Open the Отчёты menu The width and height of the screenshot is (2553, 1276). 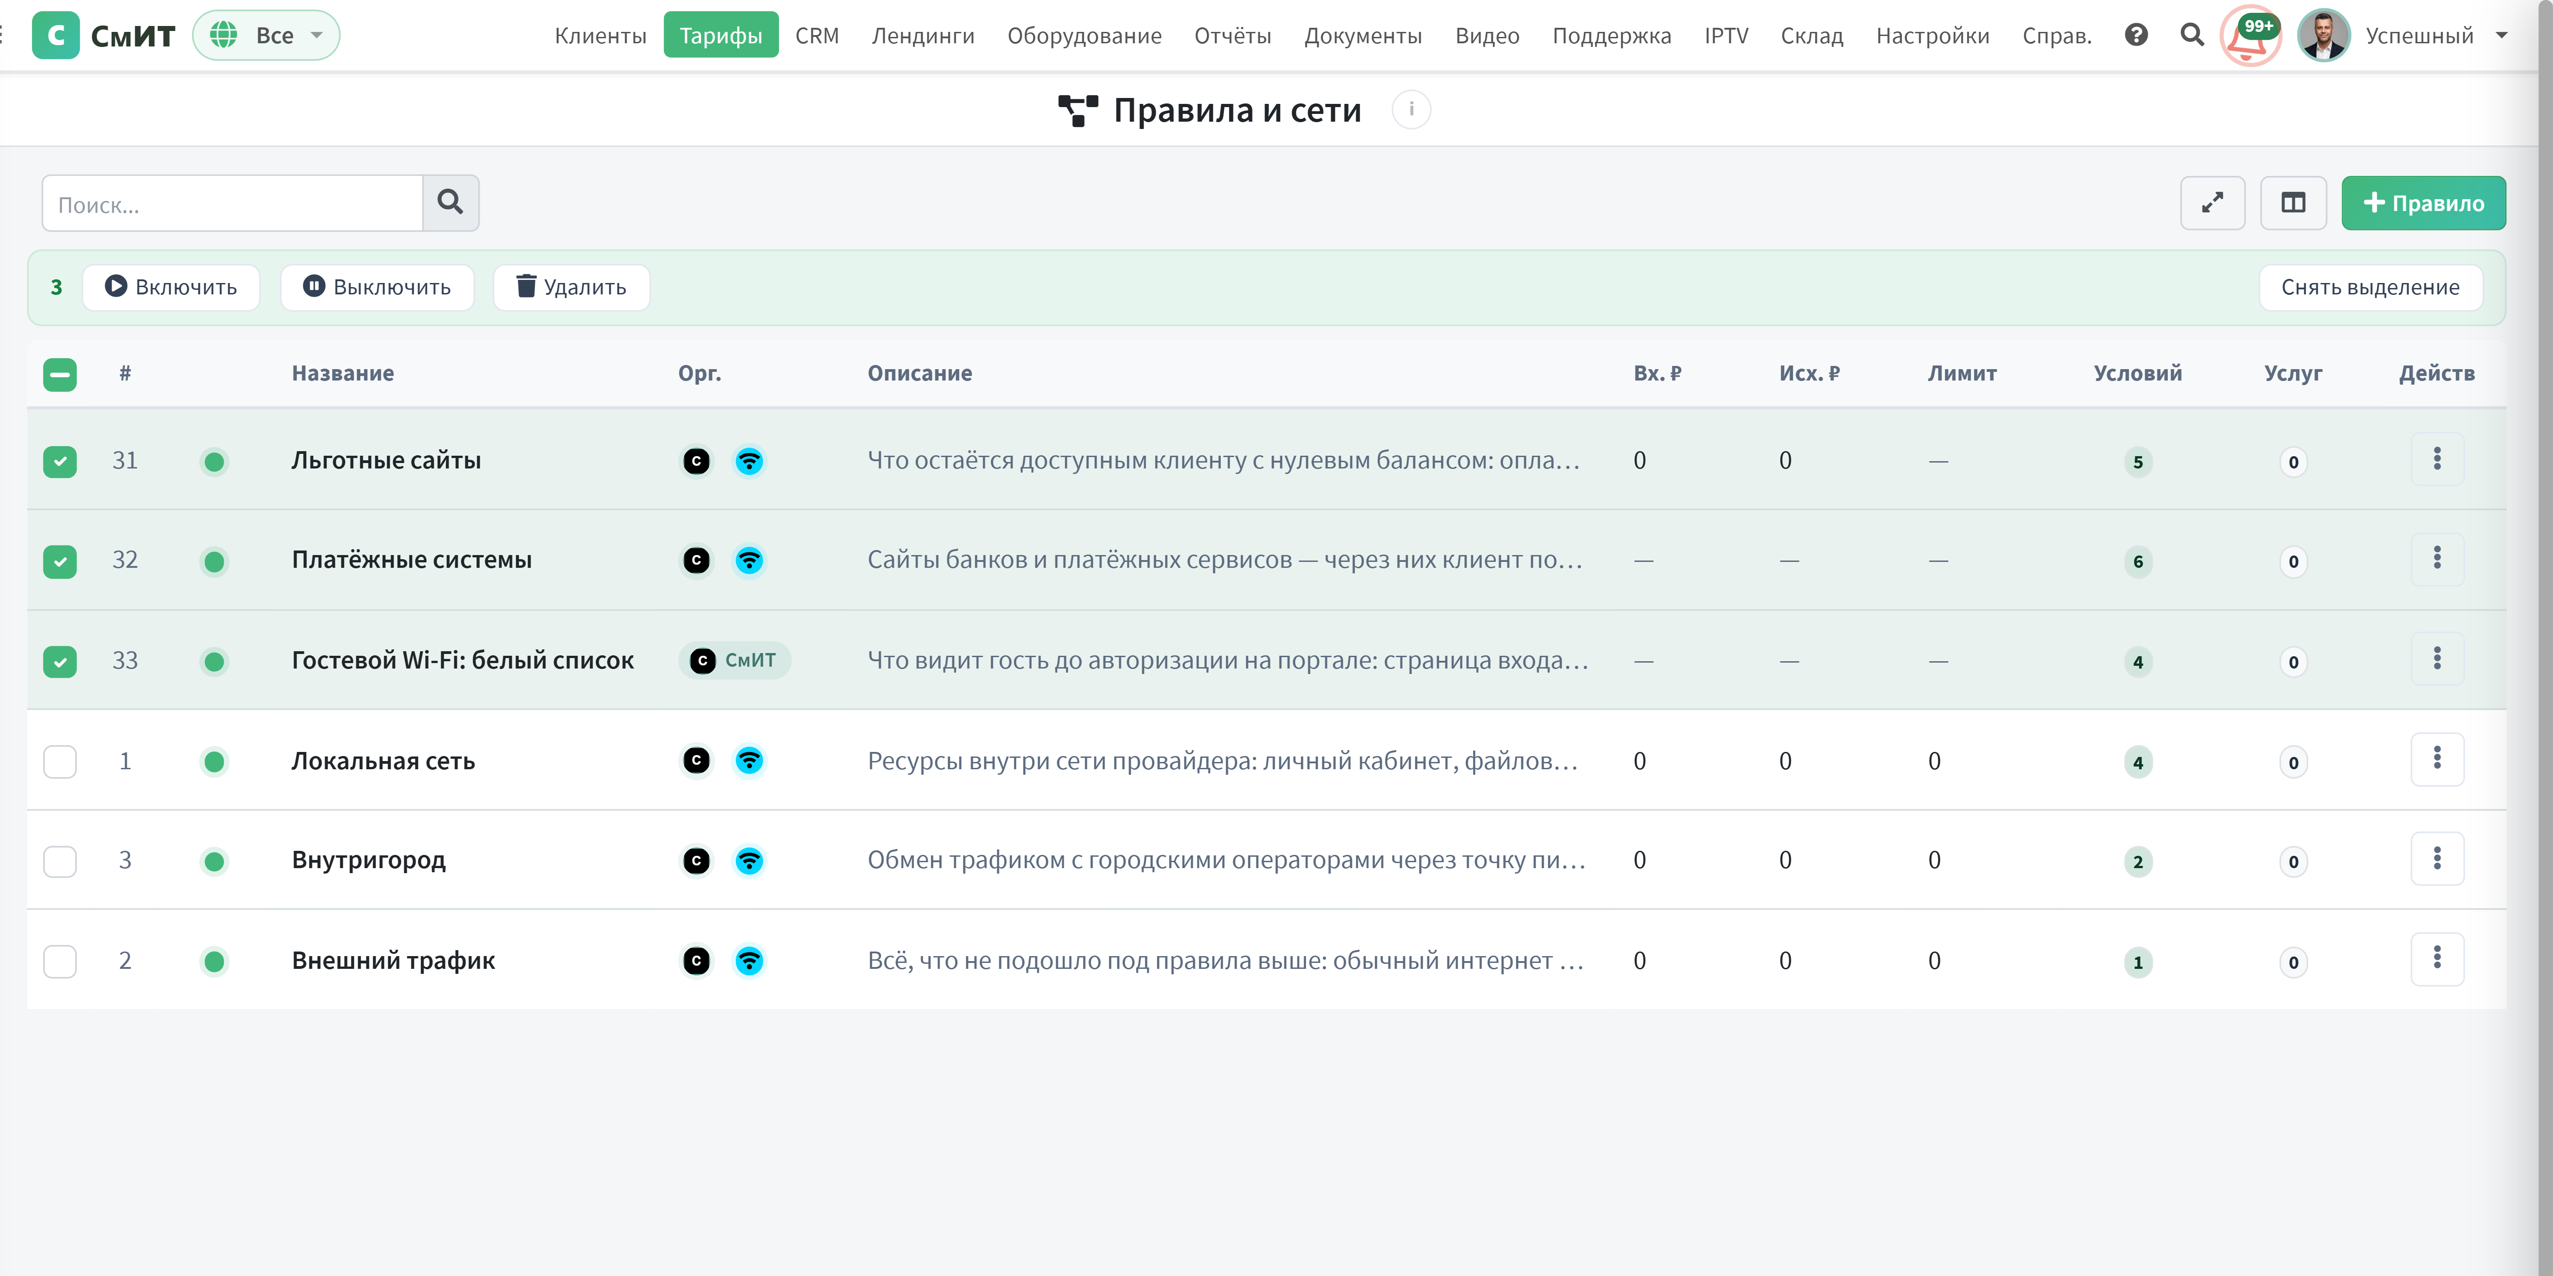coord(1233,36)
